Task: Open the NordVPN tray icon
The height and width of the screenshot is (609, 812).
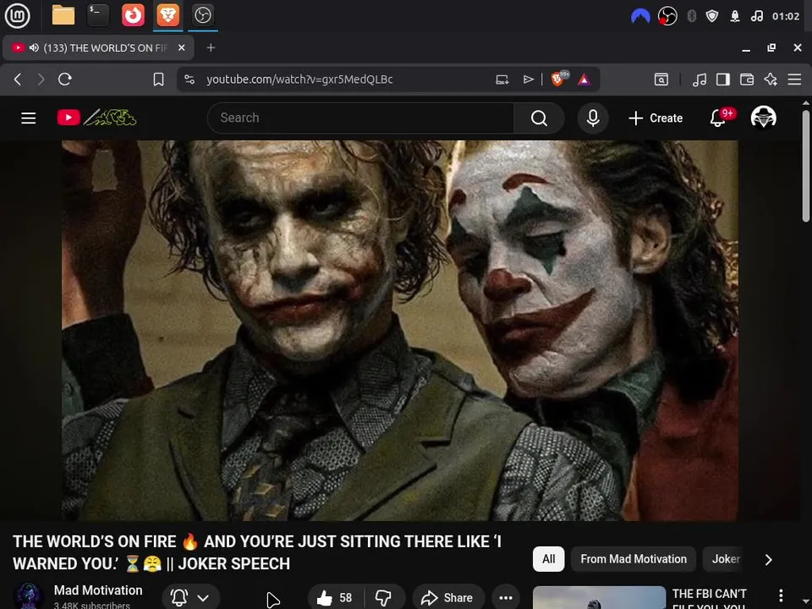Action: click(x=640, y=16)
